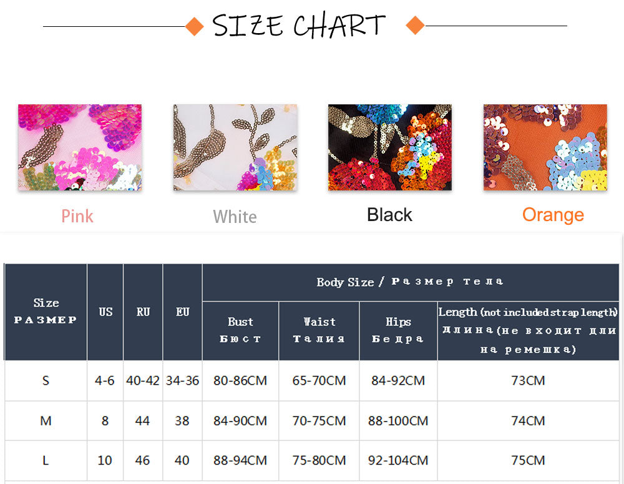
Task: Choose the Black sequin fabric swatch
Action: [x=390, y=147]
